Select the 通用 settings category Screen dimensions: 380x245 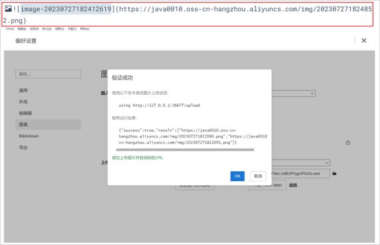click(48, 91)
